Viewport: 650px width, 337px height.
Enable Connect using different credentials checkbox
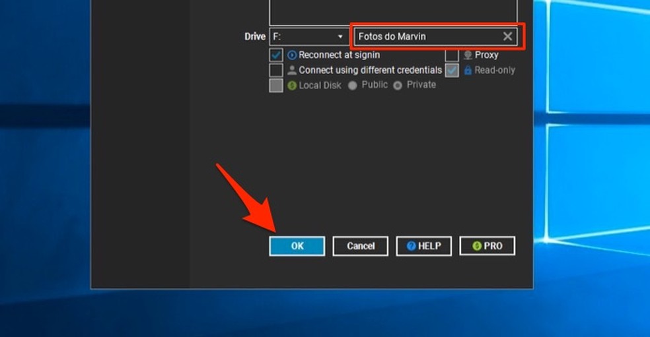point(276,71)
